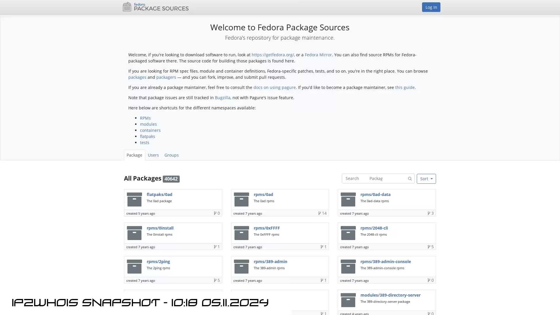
Task: Open the tests namespace shortcut
Action: point(145,143)
